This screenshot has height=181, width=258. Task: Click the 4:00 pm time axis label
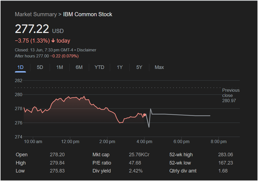[x=144, y=141]
